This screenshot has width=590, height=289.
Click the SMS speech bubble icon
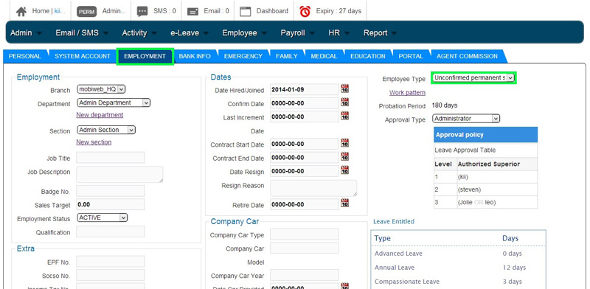click(142, 12)
